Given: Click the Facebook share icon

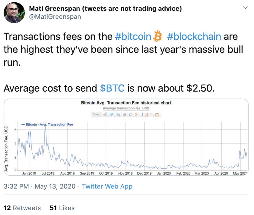Looking at the screenshot, I should (143, 114).
